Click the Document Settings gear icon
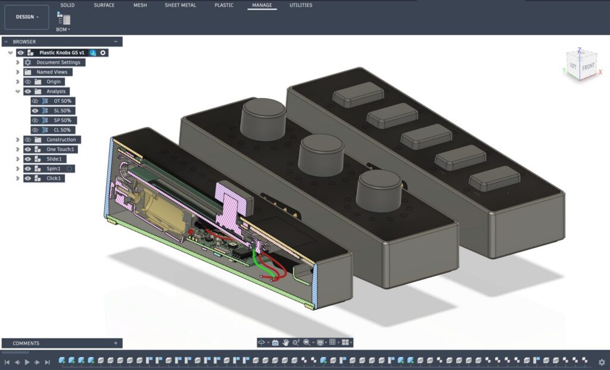The width and height of the screenshot is (610, 370). [27, 62]
